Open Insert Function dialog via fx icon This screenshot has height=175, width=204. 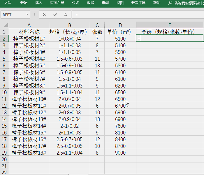click(66, 15)
